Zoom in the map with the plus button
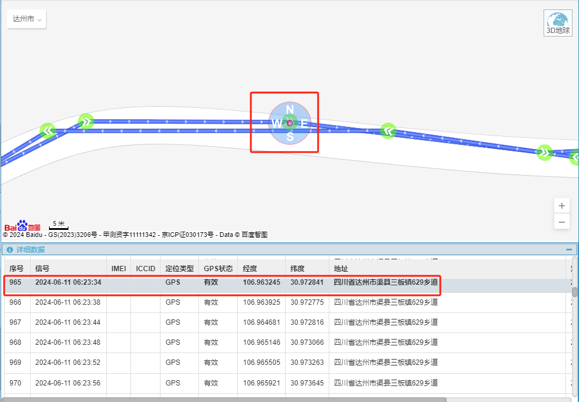Image resolution: width=579 pixels, height=402 pixels. click(562, 206)
